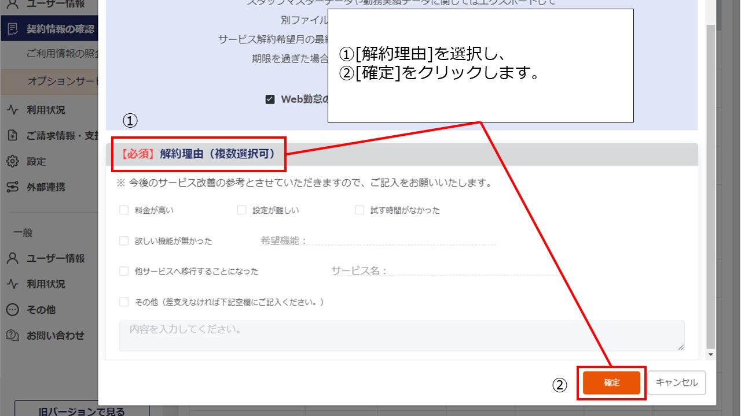Image resolution: width=741 pixels, height=416 pixels.
Task: Open 旧バージョンで見る
Action: pos(82,411)
